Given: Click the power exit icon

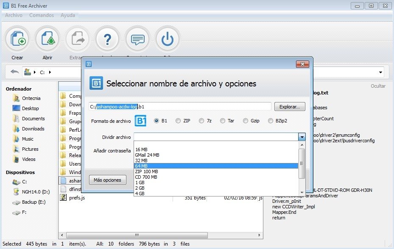Looking at the screenshot, I should point(168,39).
